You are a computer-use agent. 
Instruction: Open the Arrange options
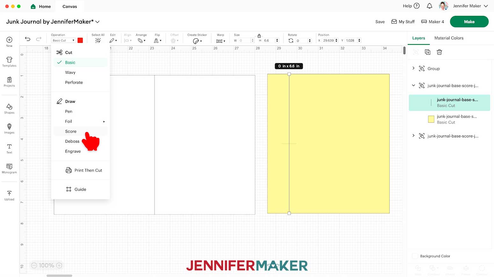click(x=142, y=41)
